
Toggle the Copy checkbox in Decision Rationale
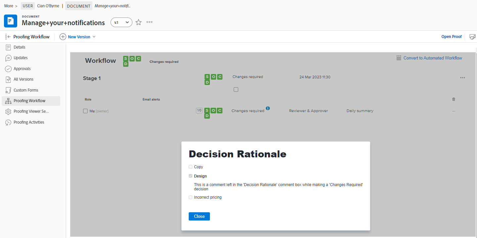pos(190,167)
